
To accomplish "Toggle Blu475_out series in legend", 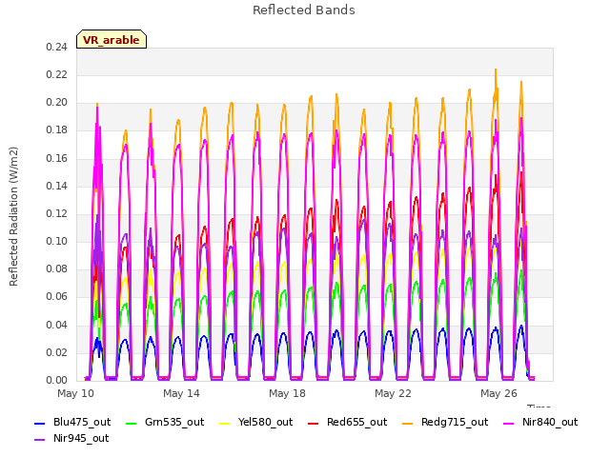I will 72,422.
